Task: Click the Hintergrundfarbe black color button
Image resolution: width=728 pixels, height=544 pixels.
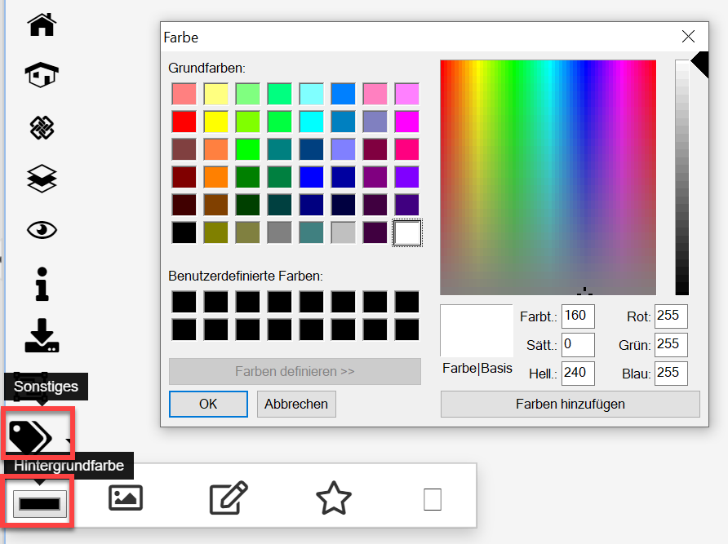Action: tap(39, 503)
